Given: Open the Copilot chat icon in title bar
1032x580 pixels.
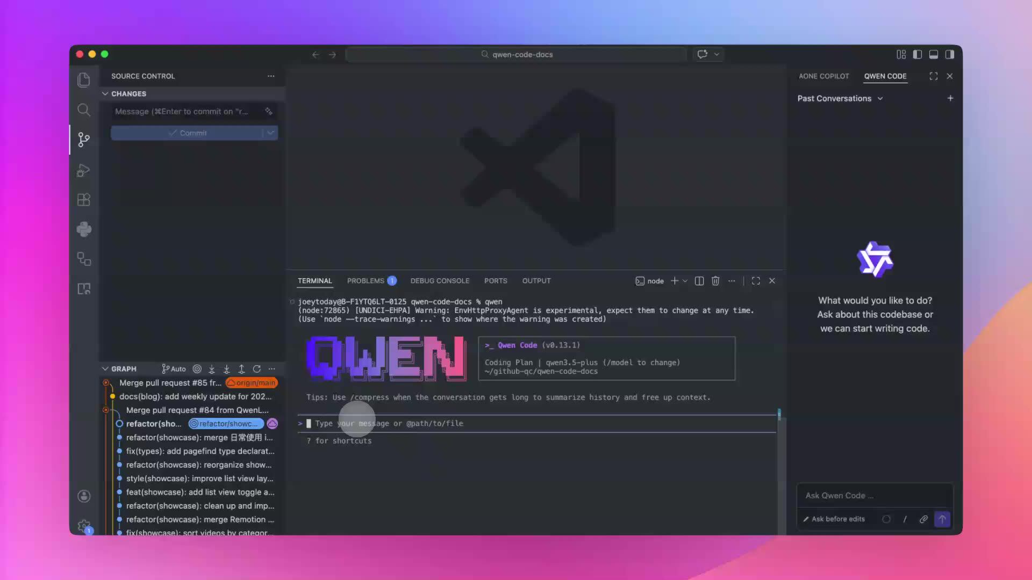Looking at the screenshot, I should 703,54.
